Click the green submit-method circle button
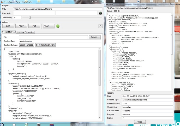180x126 pixels. [58, 26]
